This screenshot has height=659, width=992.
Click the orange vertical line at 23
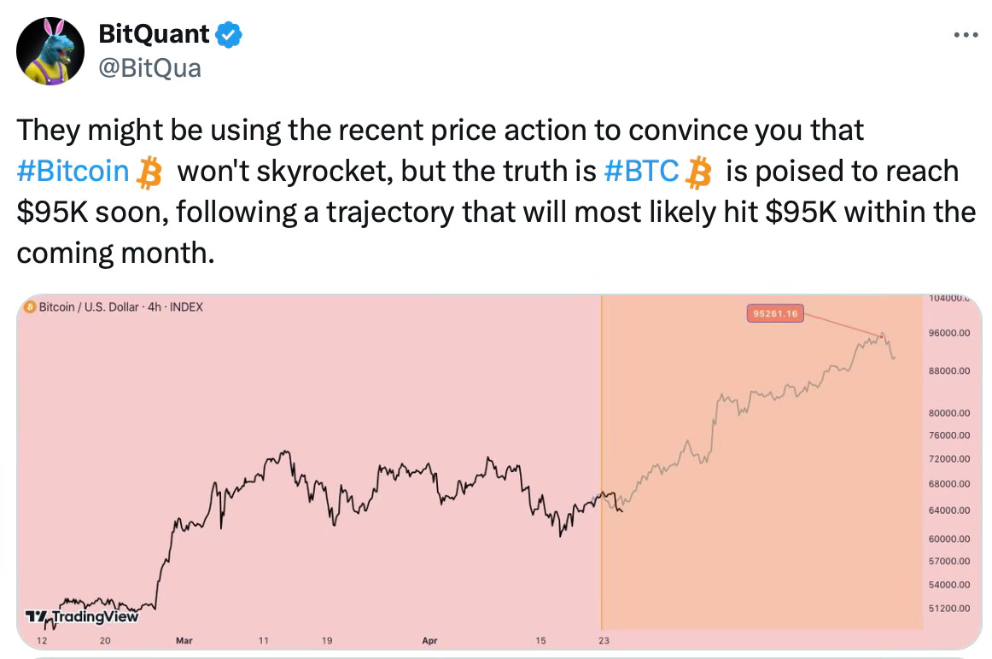602,462
